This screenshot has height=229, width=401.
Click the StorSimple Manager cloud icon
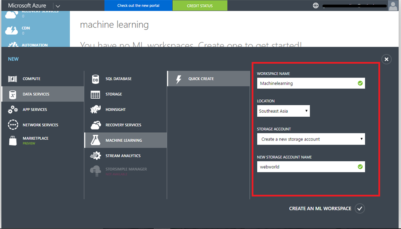pos(96,171)
